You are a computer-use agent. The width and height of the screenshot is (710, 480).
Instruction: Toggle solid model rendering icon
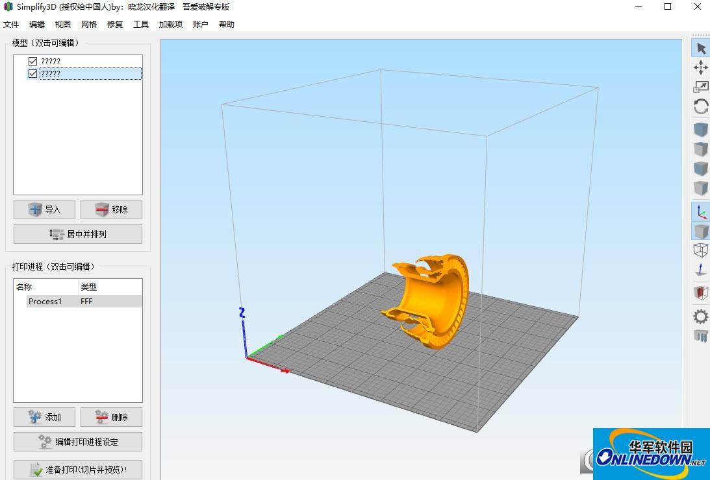(700, 230)
